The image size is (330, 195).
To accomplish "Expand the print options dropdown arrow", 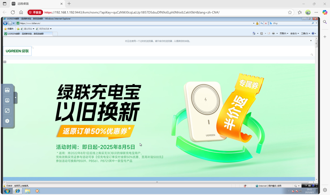I will tap(277, 33).
